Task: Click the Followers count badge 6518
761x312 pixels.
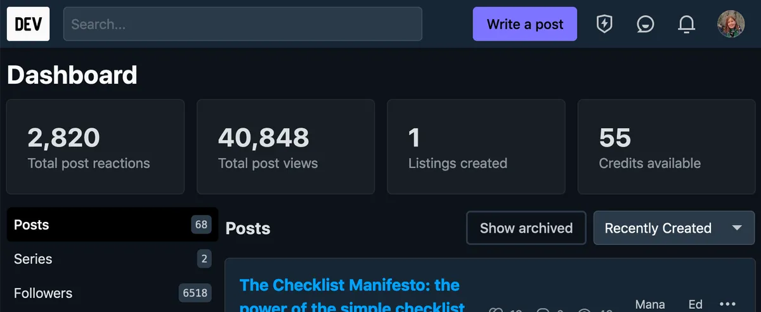Action: tap(195, 293)
